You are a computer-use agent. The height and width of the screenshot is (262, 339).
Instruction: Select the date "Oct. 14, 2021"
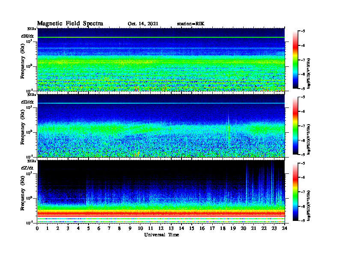[x=143, y=24]
